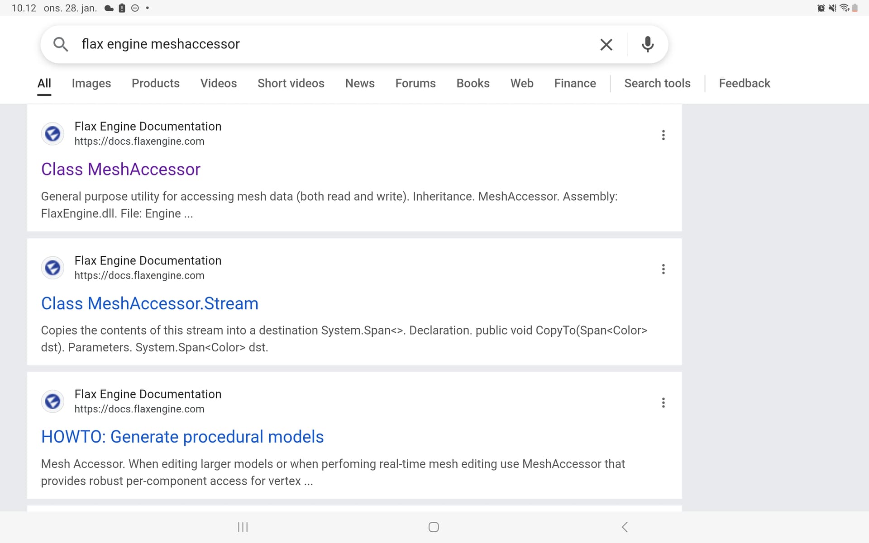Tap the search magnifier icon
Screen dimensions: 869x543
coord(61,44)
